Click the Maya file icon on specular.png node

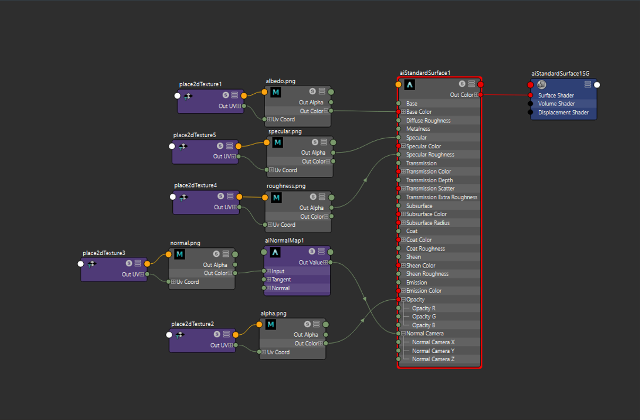click(x=278, y=142)
